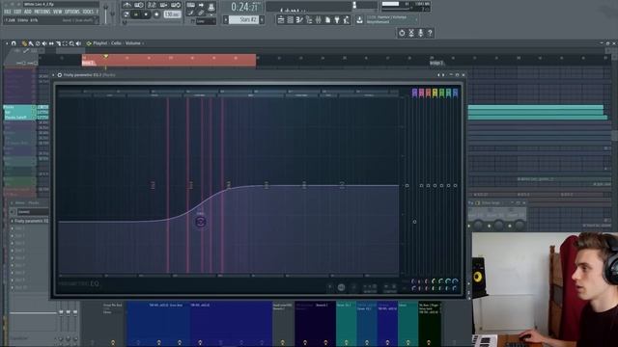Screen dimensions: 618x347
Task: Click the Playlist - Cello - Volume title
Action: click(117, 43)
